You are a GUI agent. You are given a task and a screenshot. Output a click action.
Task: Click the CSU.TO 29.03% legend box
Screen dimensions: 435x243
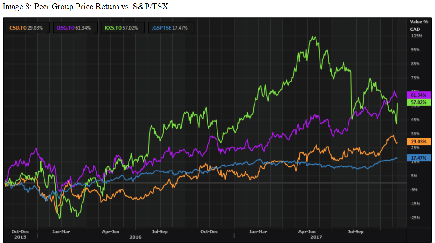(27, 28)
